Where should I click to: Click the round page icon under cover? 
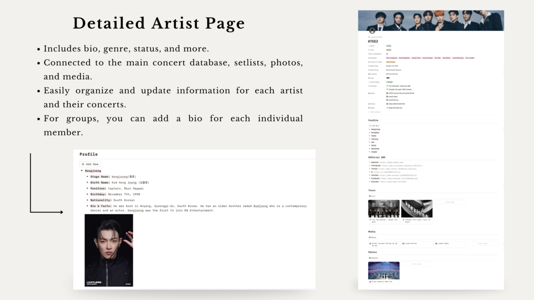point(372,31)
